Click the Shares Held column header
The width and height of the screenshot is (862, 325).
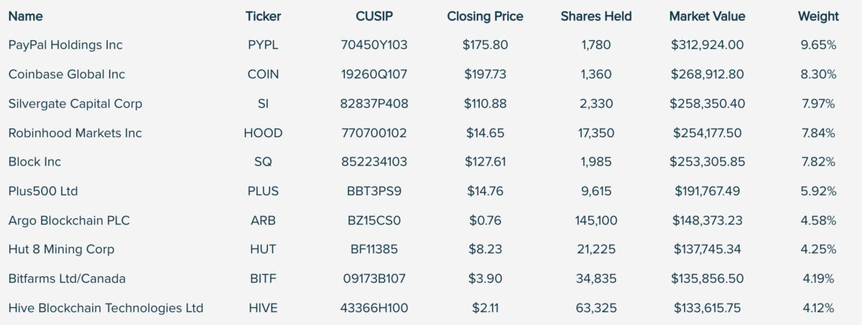(x=596, y=16)
